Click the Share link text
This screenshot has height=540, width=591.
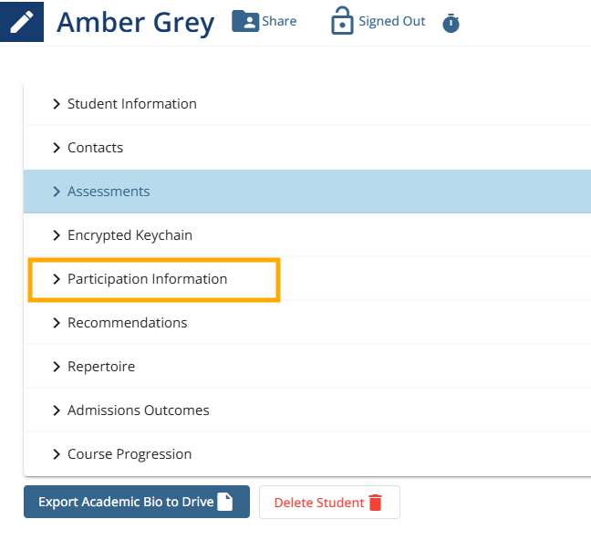click(x=279, y=21)
